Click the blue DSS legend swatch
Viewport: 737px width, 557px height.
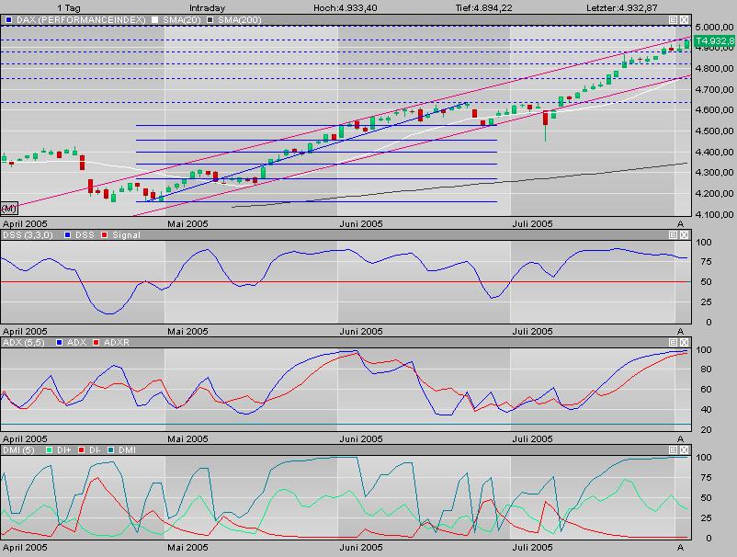click(x=68, y=235)
